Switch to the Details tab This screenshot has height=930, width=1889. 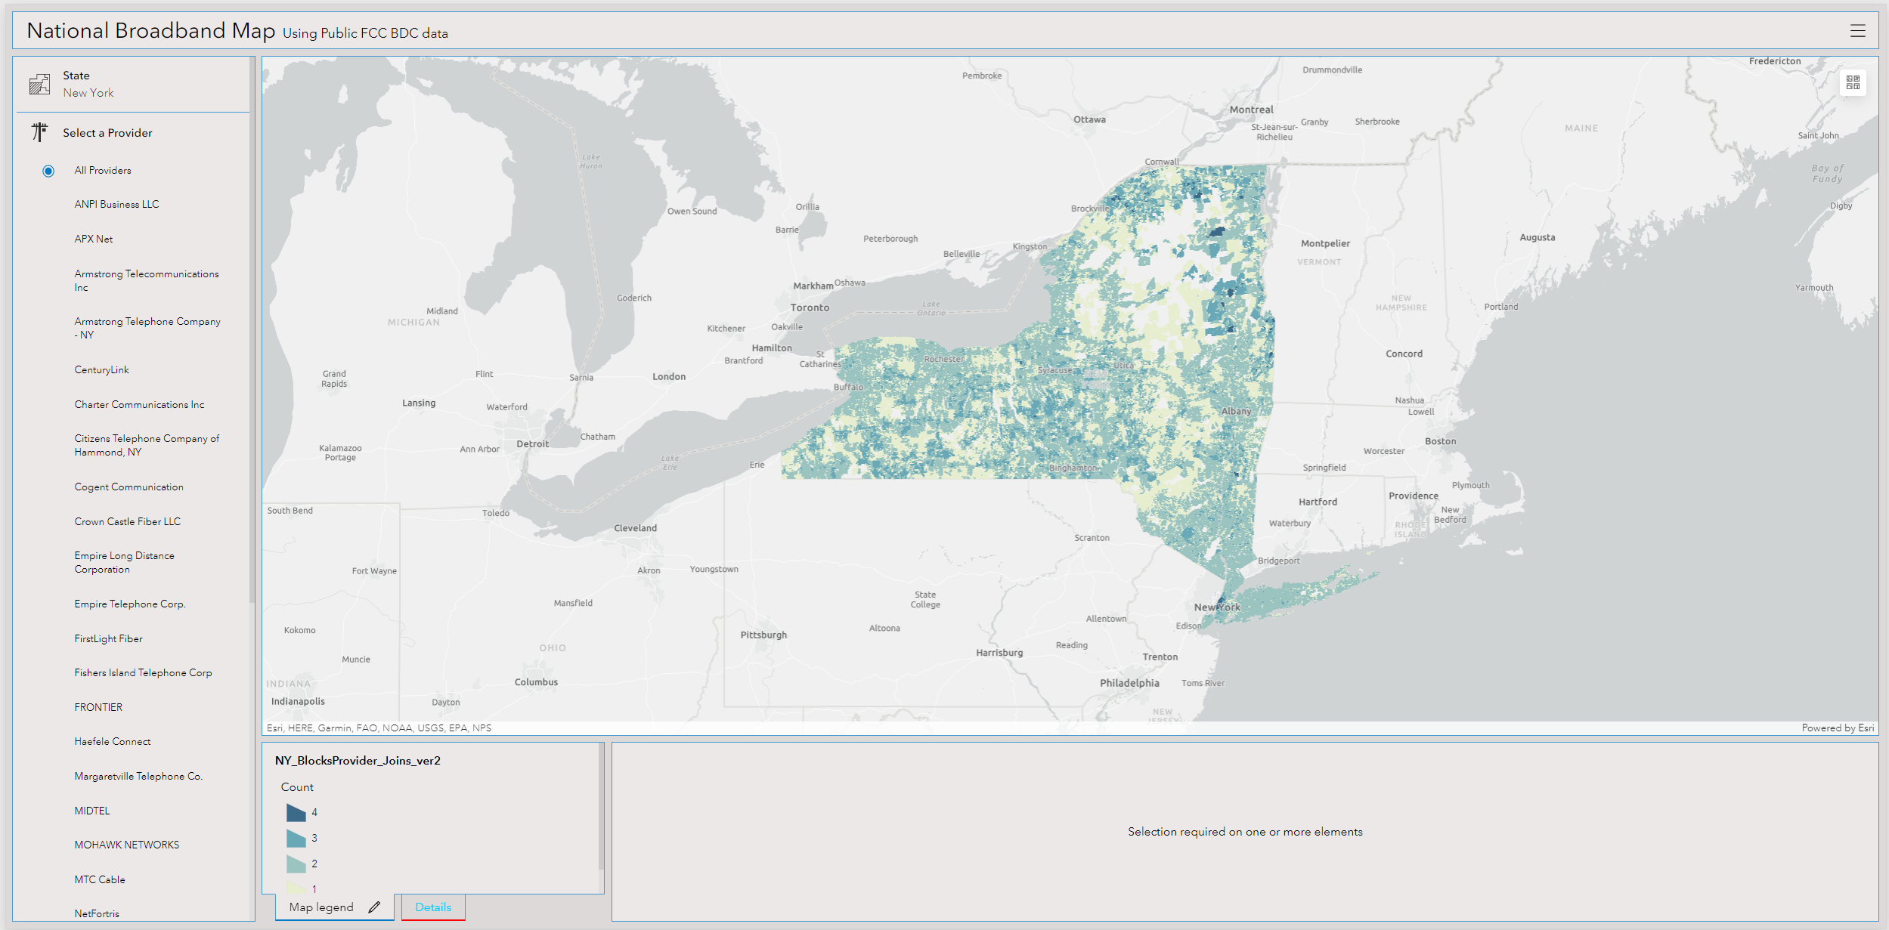[x=432, y=907]
